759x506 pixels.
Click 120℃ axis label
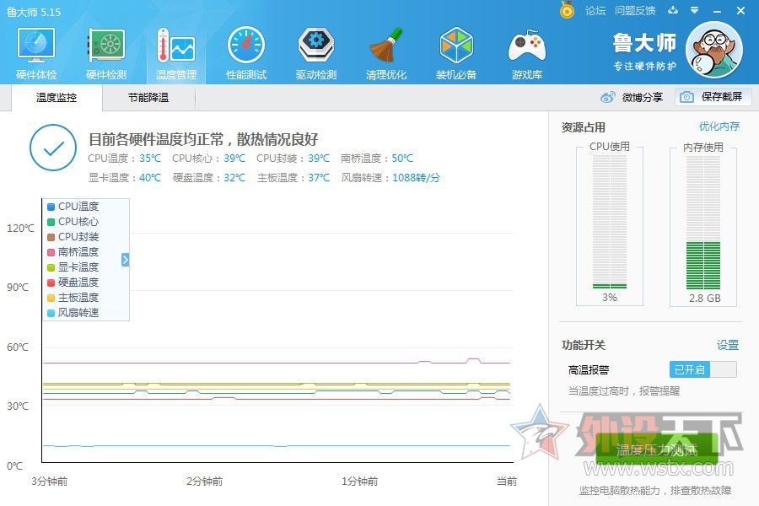tap(21, 228)
